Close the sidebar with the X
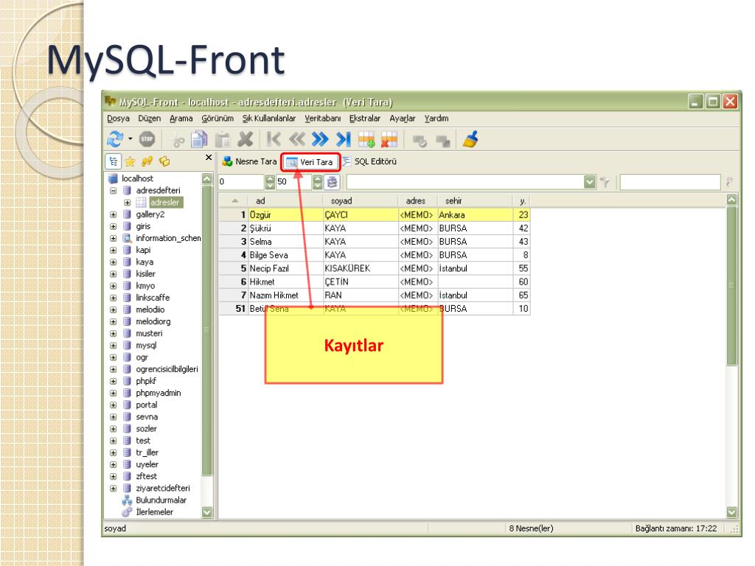 209,158
